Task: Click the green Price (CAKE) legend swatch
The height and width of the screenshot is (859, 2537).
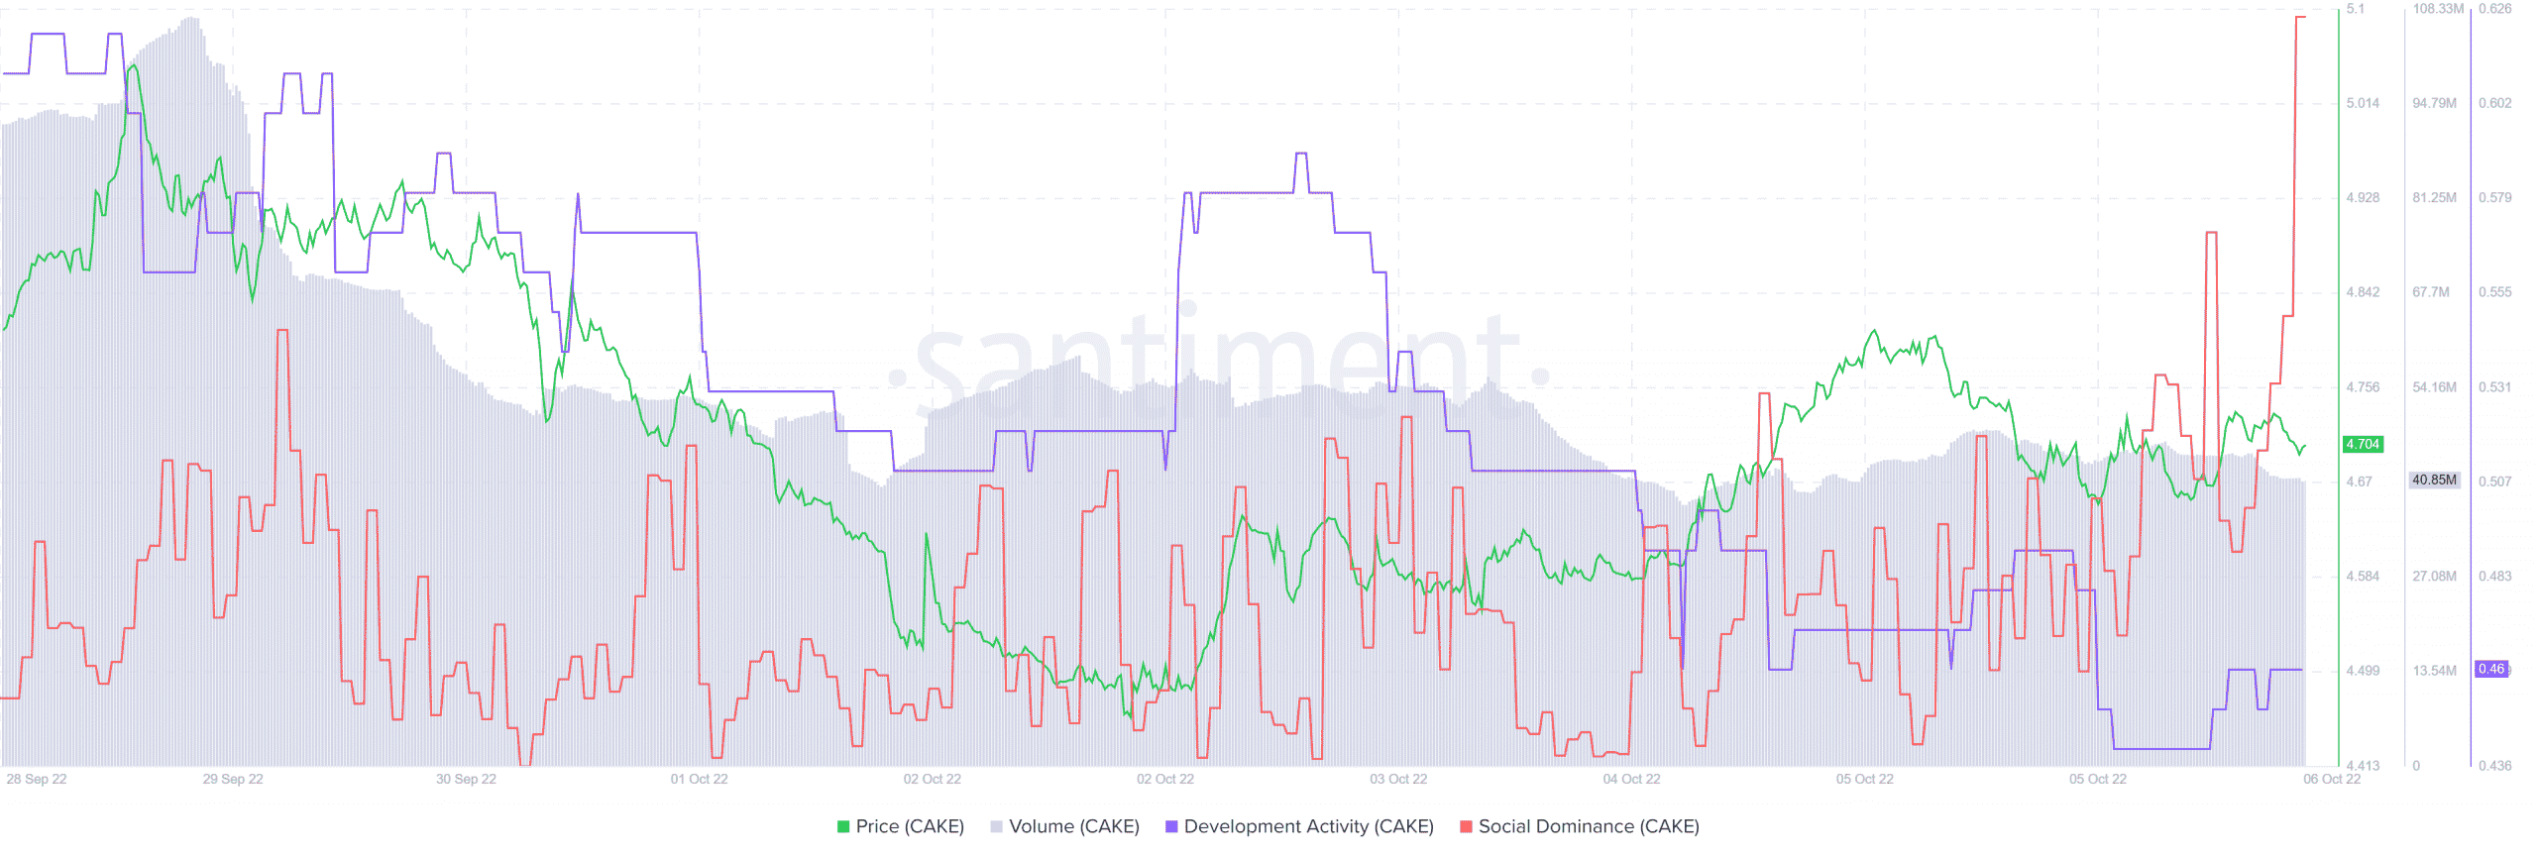Action: pyautogui.click(x=843, y=826)
